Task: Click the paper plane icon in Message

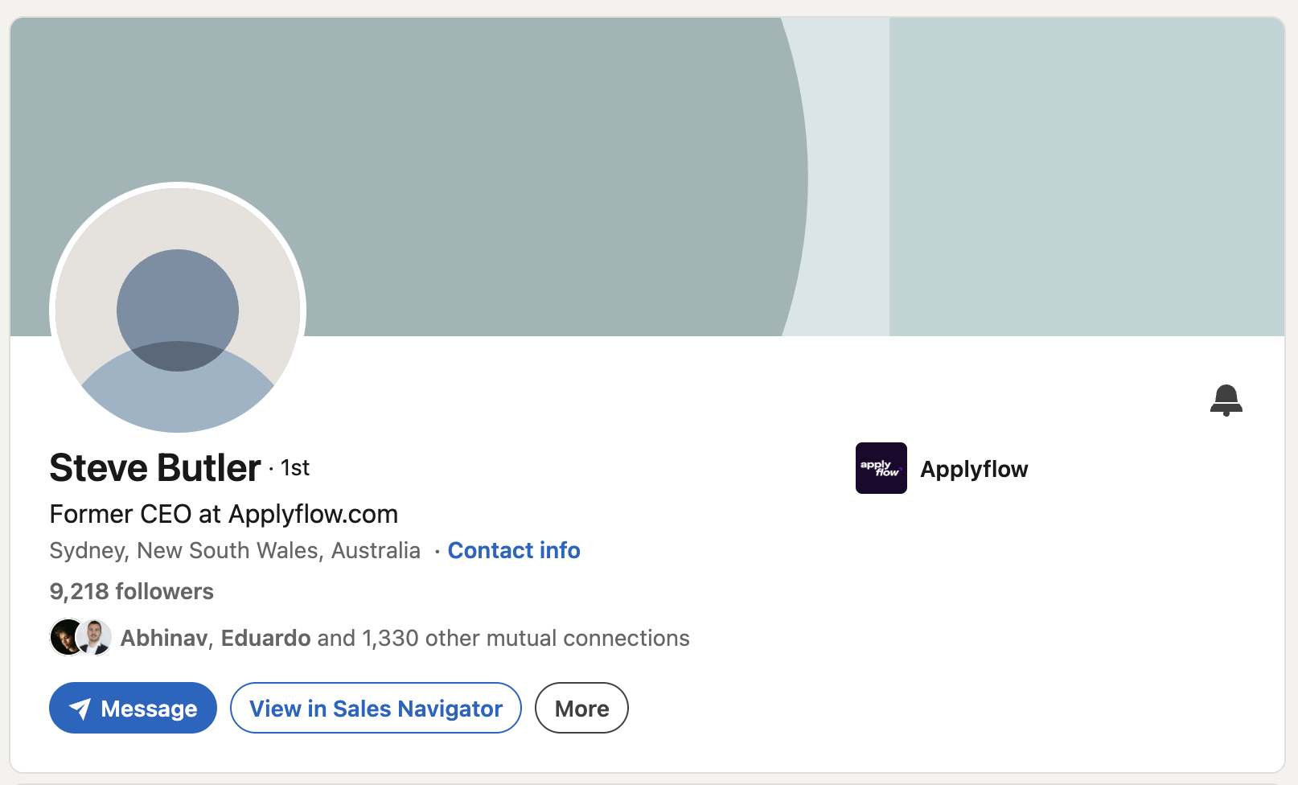Action: point(80,709)
